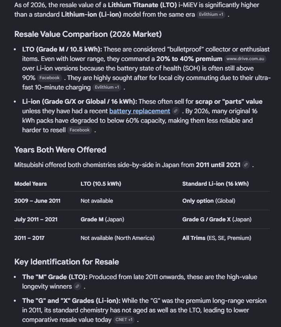281x327 pixels.
Task: Click "Resale Value Comparison (2026 Market)" heading
Action: tap(88, 34)
